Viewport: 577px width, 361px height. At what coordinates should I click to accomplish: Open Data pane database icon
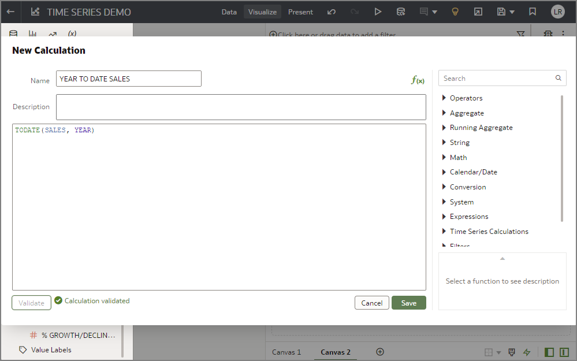coord(13,33)
